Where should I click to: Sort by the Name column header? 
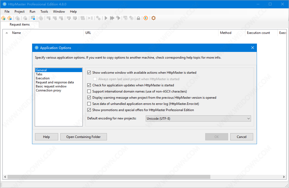tap(43, 33)
